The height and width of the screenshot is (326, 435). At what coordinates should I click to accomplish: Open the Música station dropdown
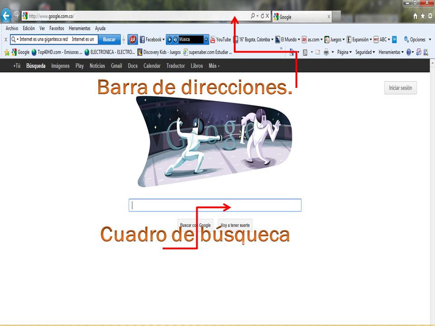tap(206, 40)
